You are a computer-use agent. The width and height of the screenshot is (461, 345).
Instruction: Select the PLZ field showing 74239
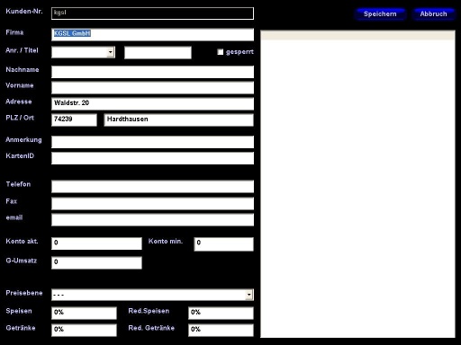pyautogui.click(x=74, y=119)
